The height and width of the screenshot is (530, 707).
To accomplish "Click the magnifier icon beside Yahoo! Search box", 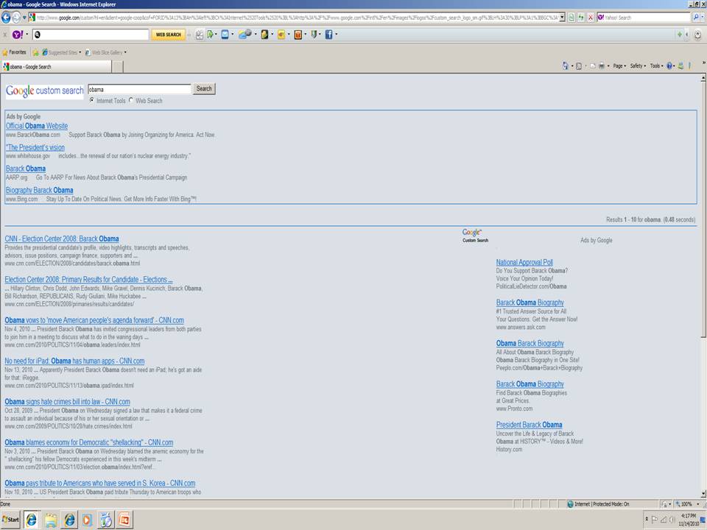I will coord(696,17).
